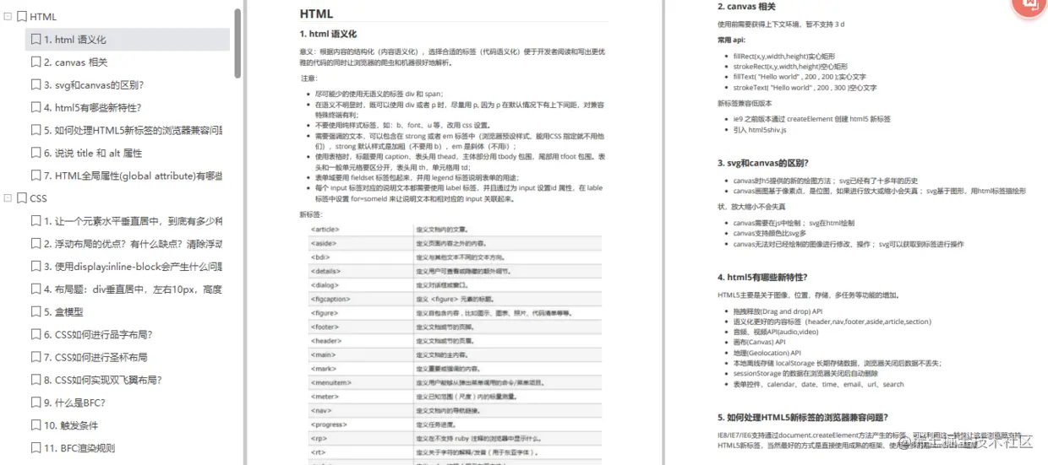Click page heading '1. html 语义化'

click(x=328, y=35)
